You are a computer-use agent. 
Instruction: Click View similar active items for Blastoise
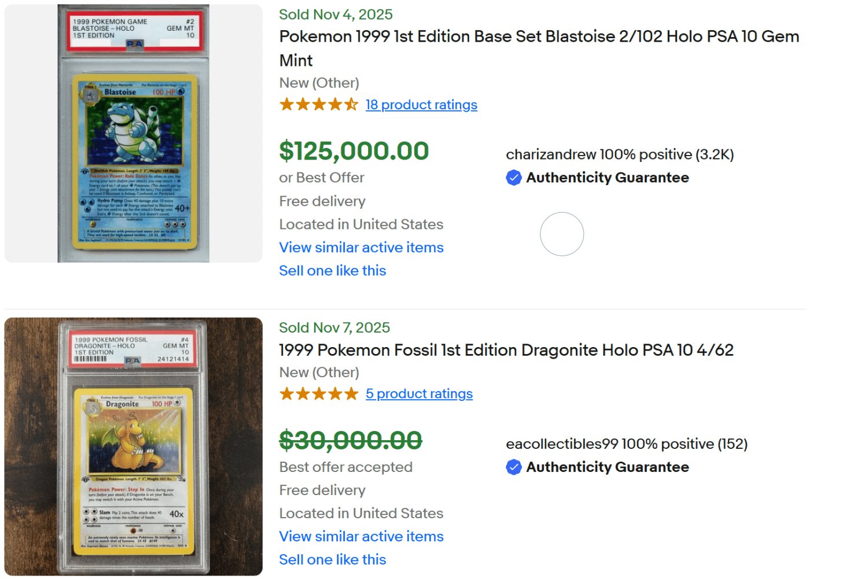pos(361,247)
